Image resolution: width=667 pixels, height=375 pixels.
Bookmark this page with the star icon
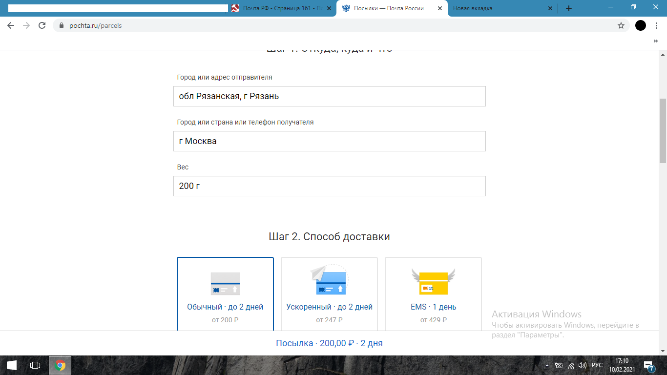point(621,25)
